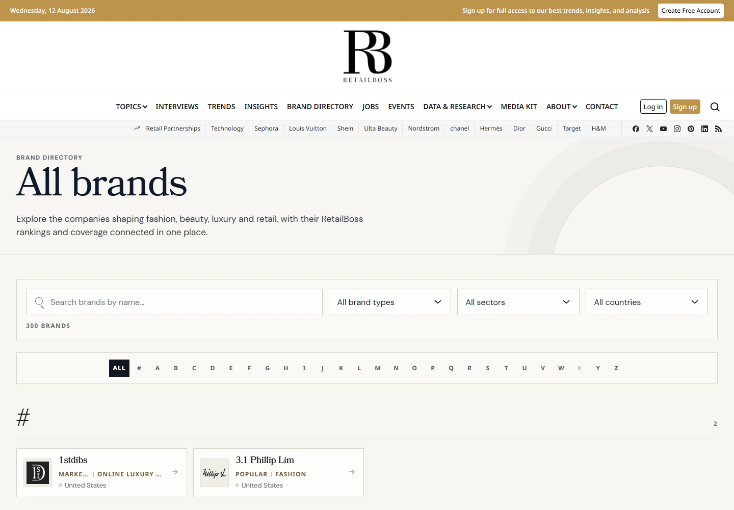734x510 pixels.
Task: Click the trending arrow icon before Retail Partnerships
Action: tap(137, 129)
